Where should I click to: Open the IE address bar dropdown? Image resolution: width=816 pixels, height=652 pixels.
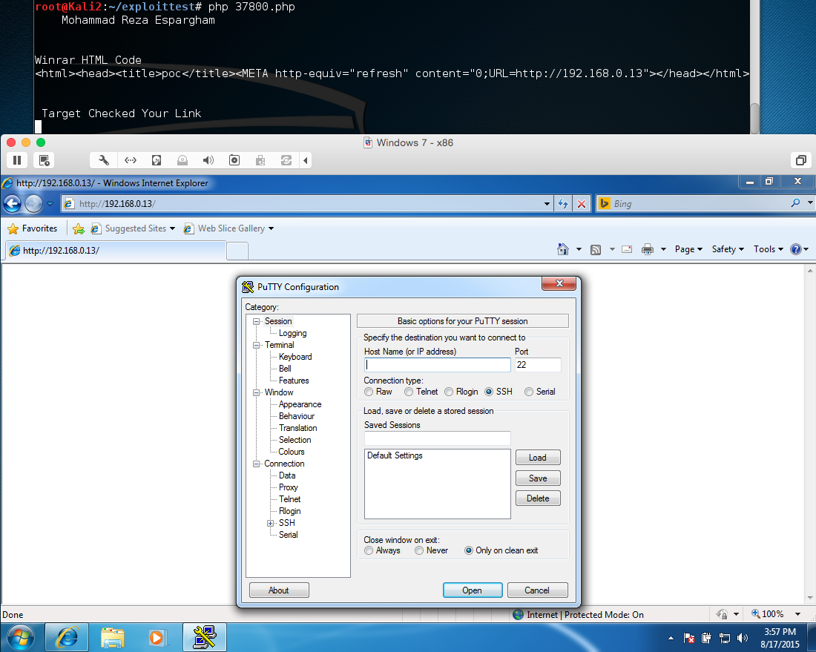(x=547, y=203)
